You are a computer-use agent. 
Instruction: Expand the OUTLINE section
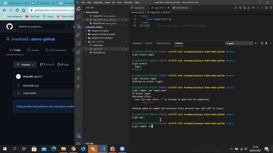[89, 144]
